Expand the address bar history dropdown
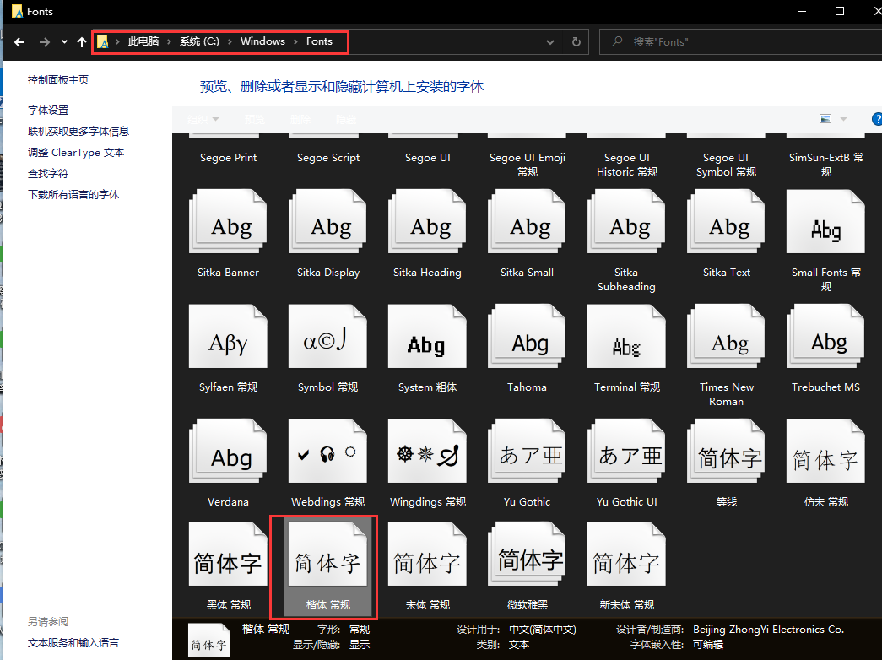 (550, 41)
